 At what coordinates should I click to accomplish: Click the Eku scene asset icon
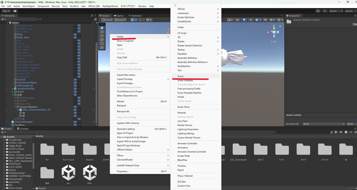point(68,173)
